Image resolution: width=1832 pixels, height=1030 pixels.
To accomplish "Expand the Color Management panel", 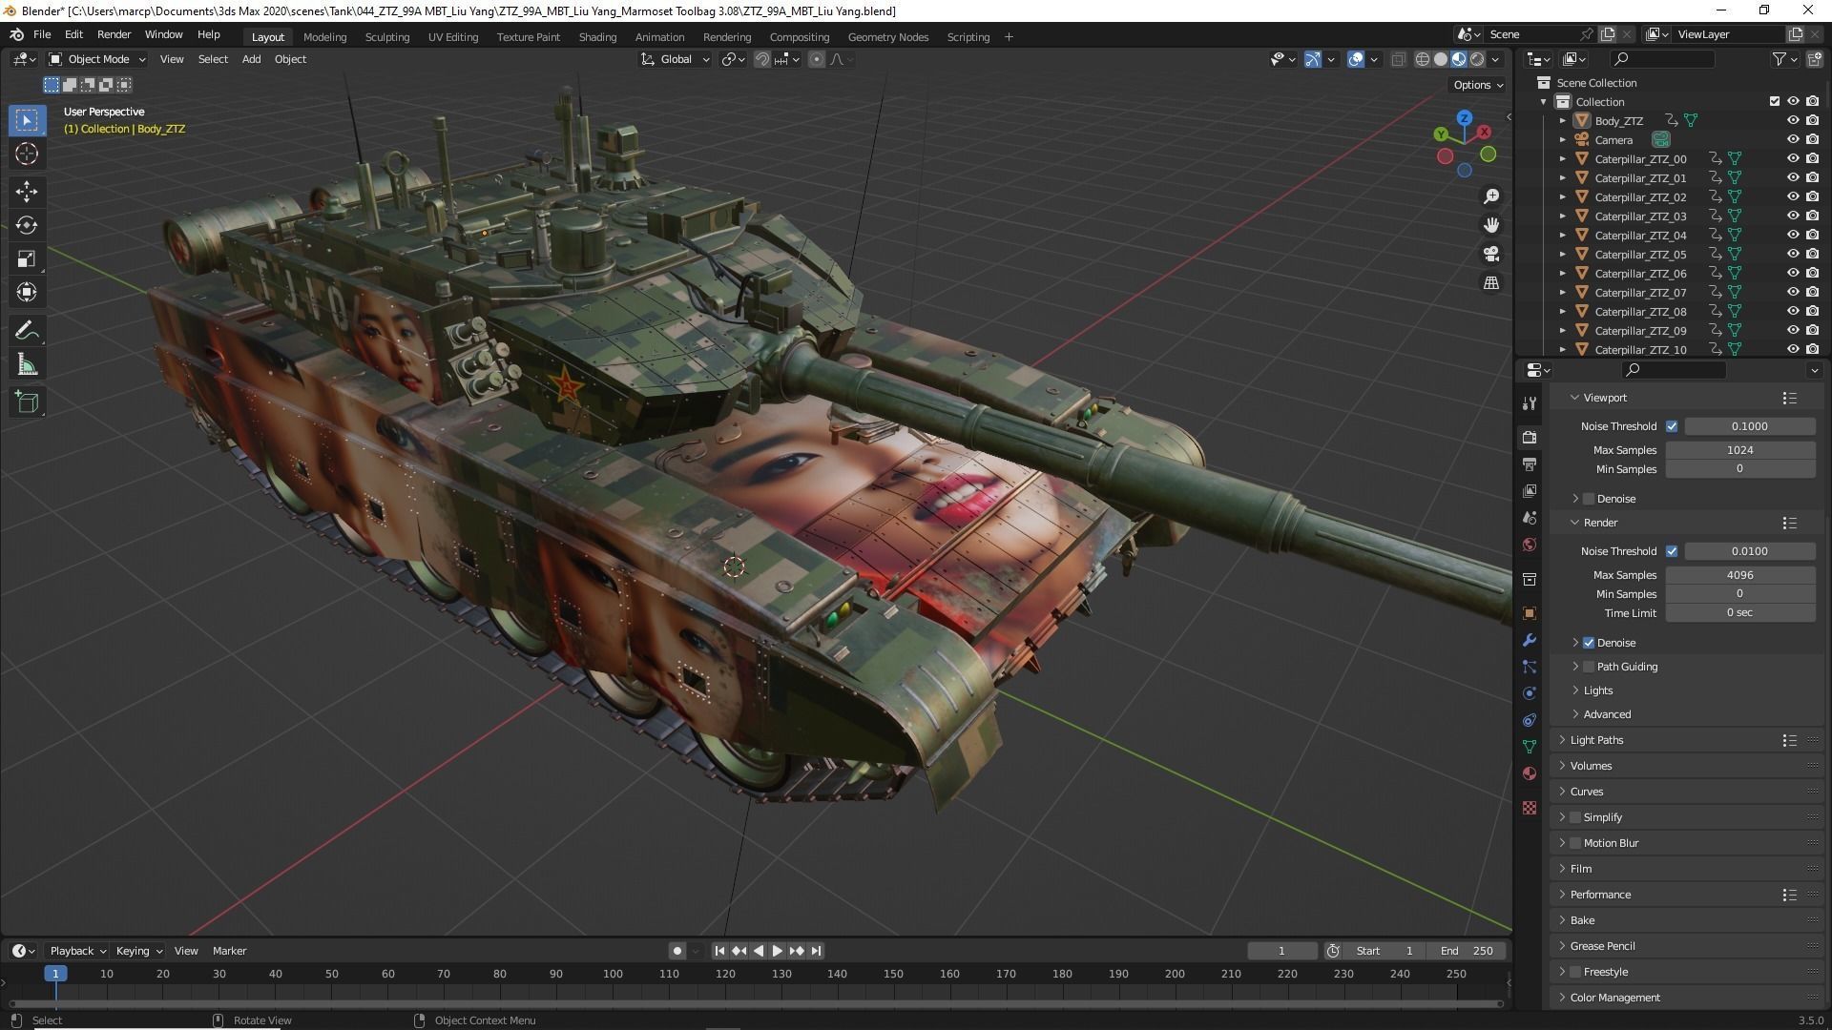I will (1613, 998).
